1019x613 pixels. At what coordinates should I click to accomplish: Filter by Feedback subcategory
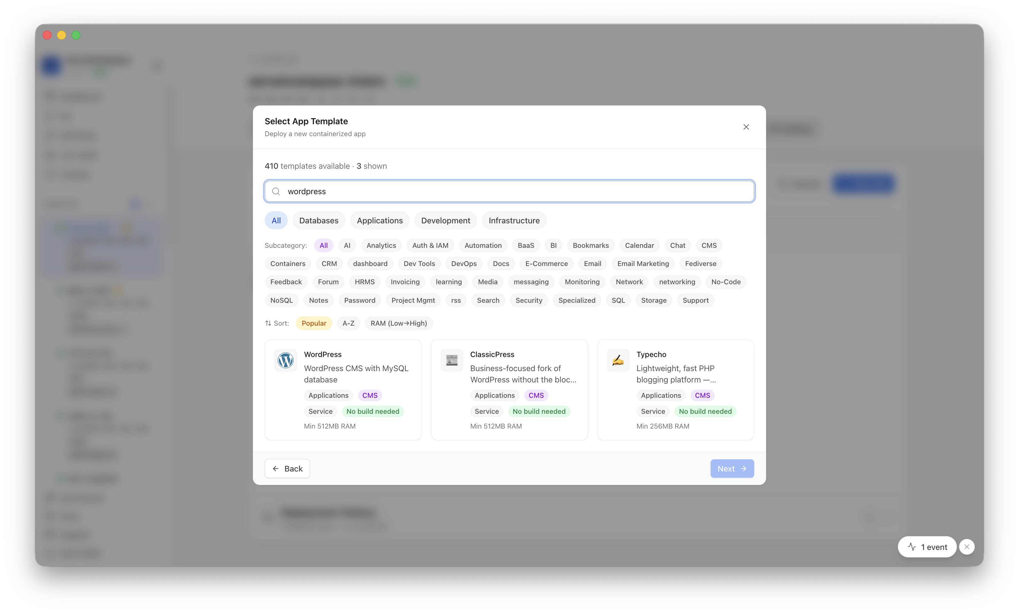tap(286, 282)
